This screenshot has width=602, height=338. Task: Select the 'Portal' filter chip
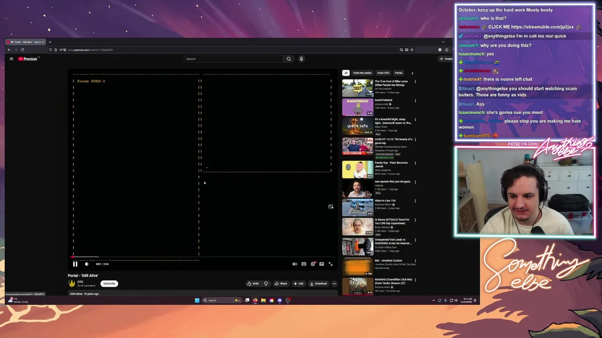398,73
